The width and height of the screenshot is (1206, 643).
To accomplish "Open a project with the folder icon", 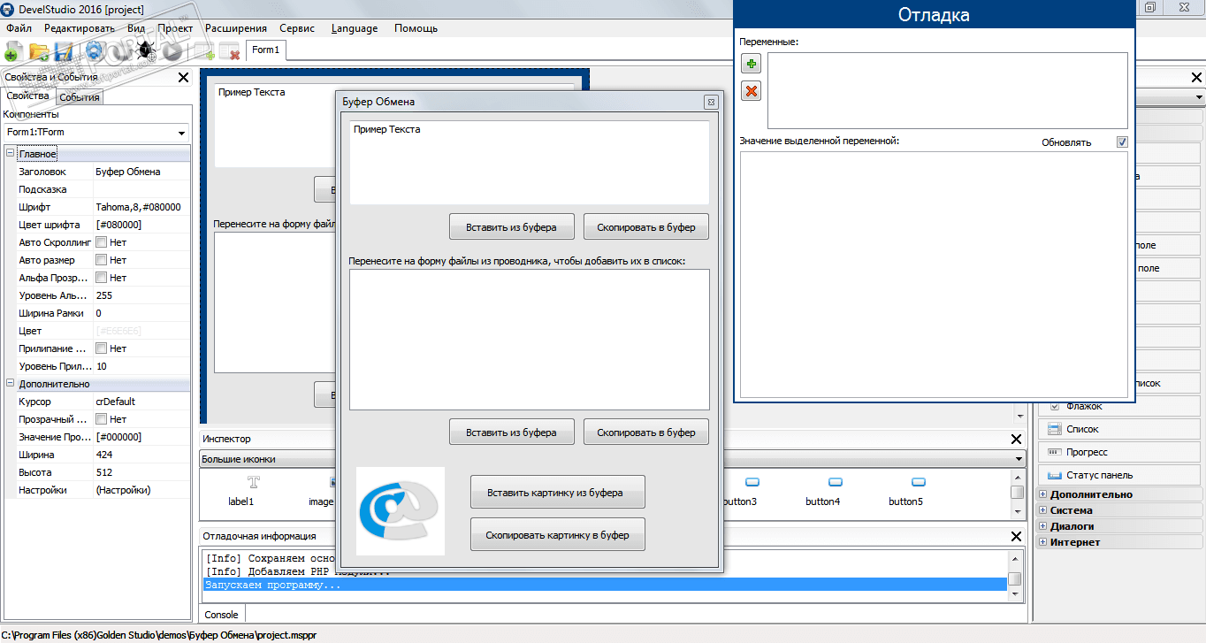I will click(38, 51).
